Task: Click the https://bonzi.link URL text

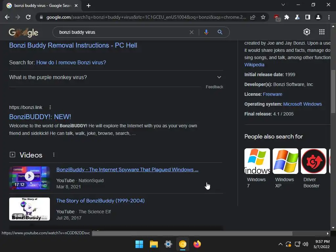Action: coord(26,107)
